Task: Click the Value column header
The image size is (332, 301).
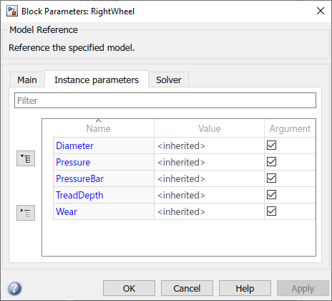Action: (x=210, y=128)
